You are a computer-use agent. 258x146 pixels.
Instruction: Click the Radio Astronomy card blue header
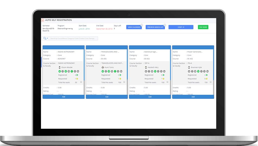[x=63, y=47]
